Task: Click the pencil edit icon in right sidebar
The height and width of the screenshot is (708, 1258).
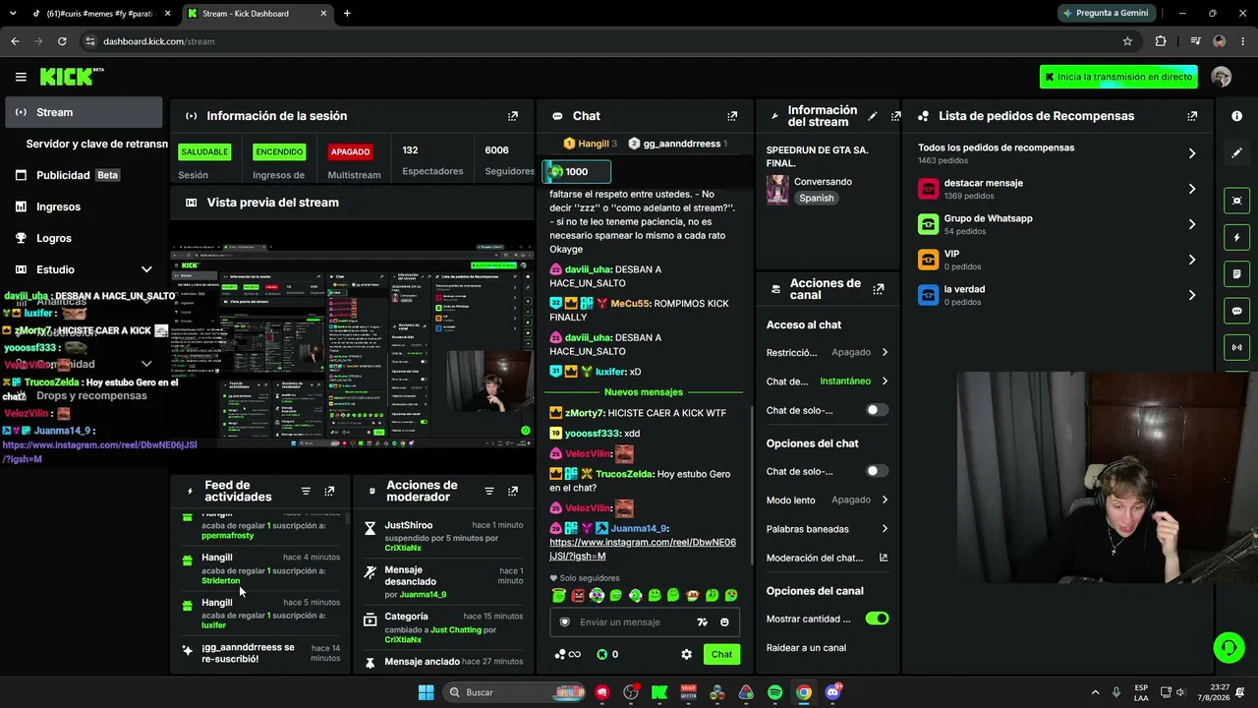Action: coord(1236,153)
